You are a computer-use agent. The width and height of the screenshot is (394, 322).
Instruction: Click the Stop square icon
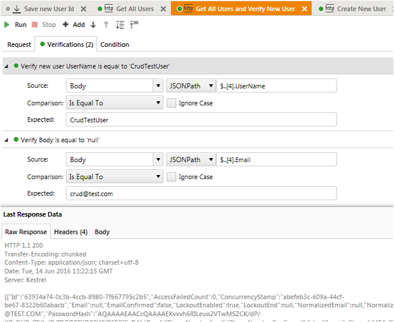[x=35, y=25]
